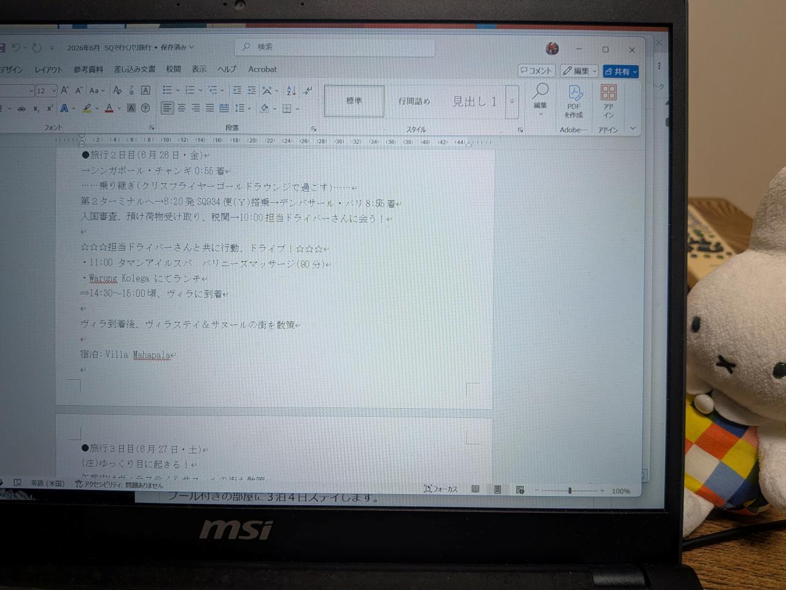The image size is (786, 590).
Task: Apply bulleted list icon
Action: point(167,90)
